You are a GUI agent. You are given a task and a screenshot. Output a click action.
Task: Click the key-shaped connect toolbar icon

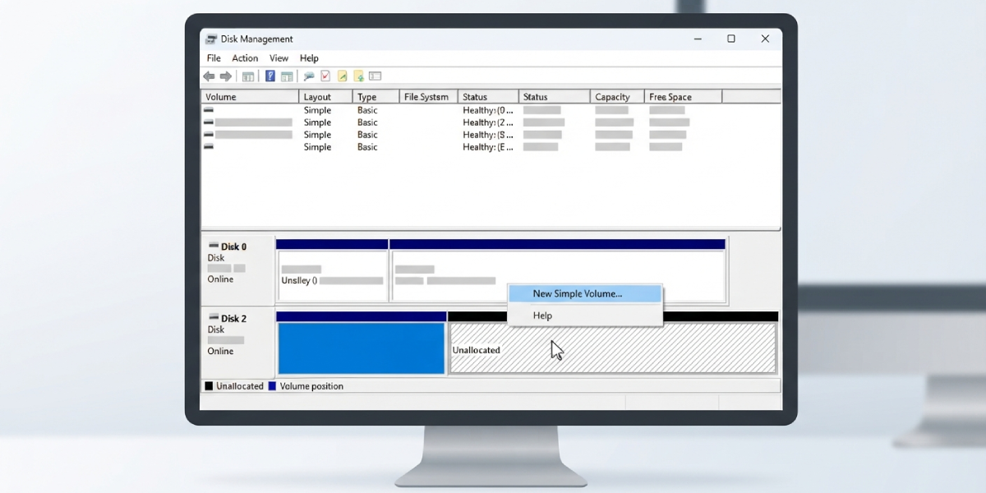[x=309, y=76]
